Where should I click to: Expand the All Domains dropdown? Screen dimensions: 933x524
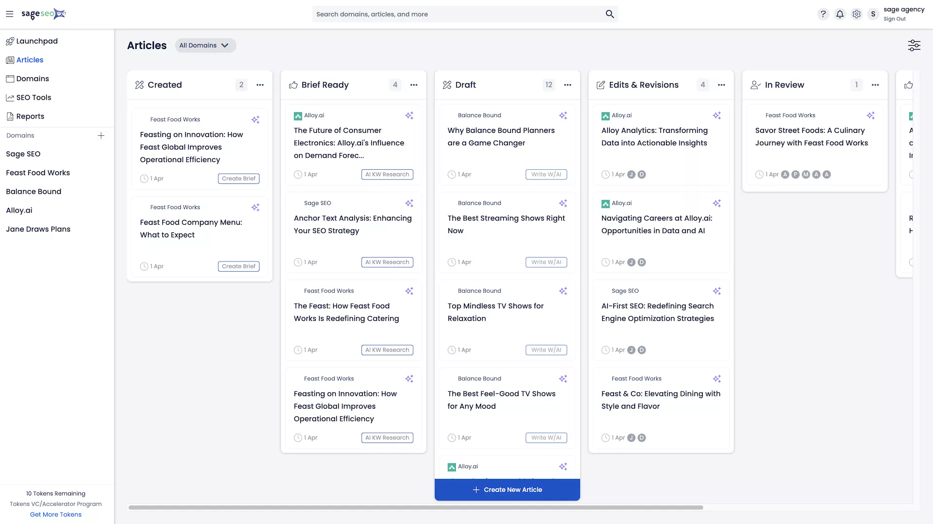click(x=205, y=46)
